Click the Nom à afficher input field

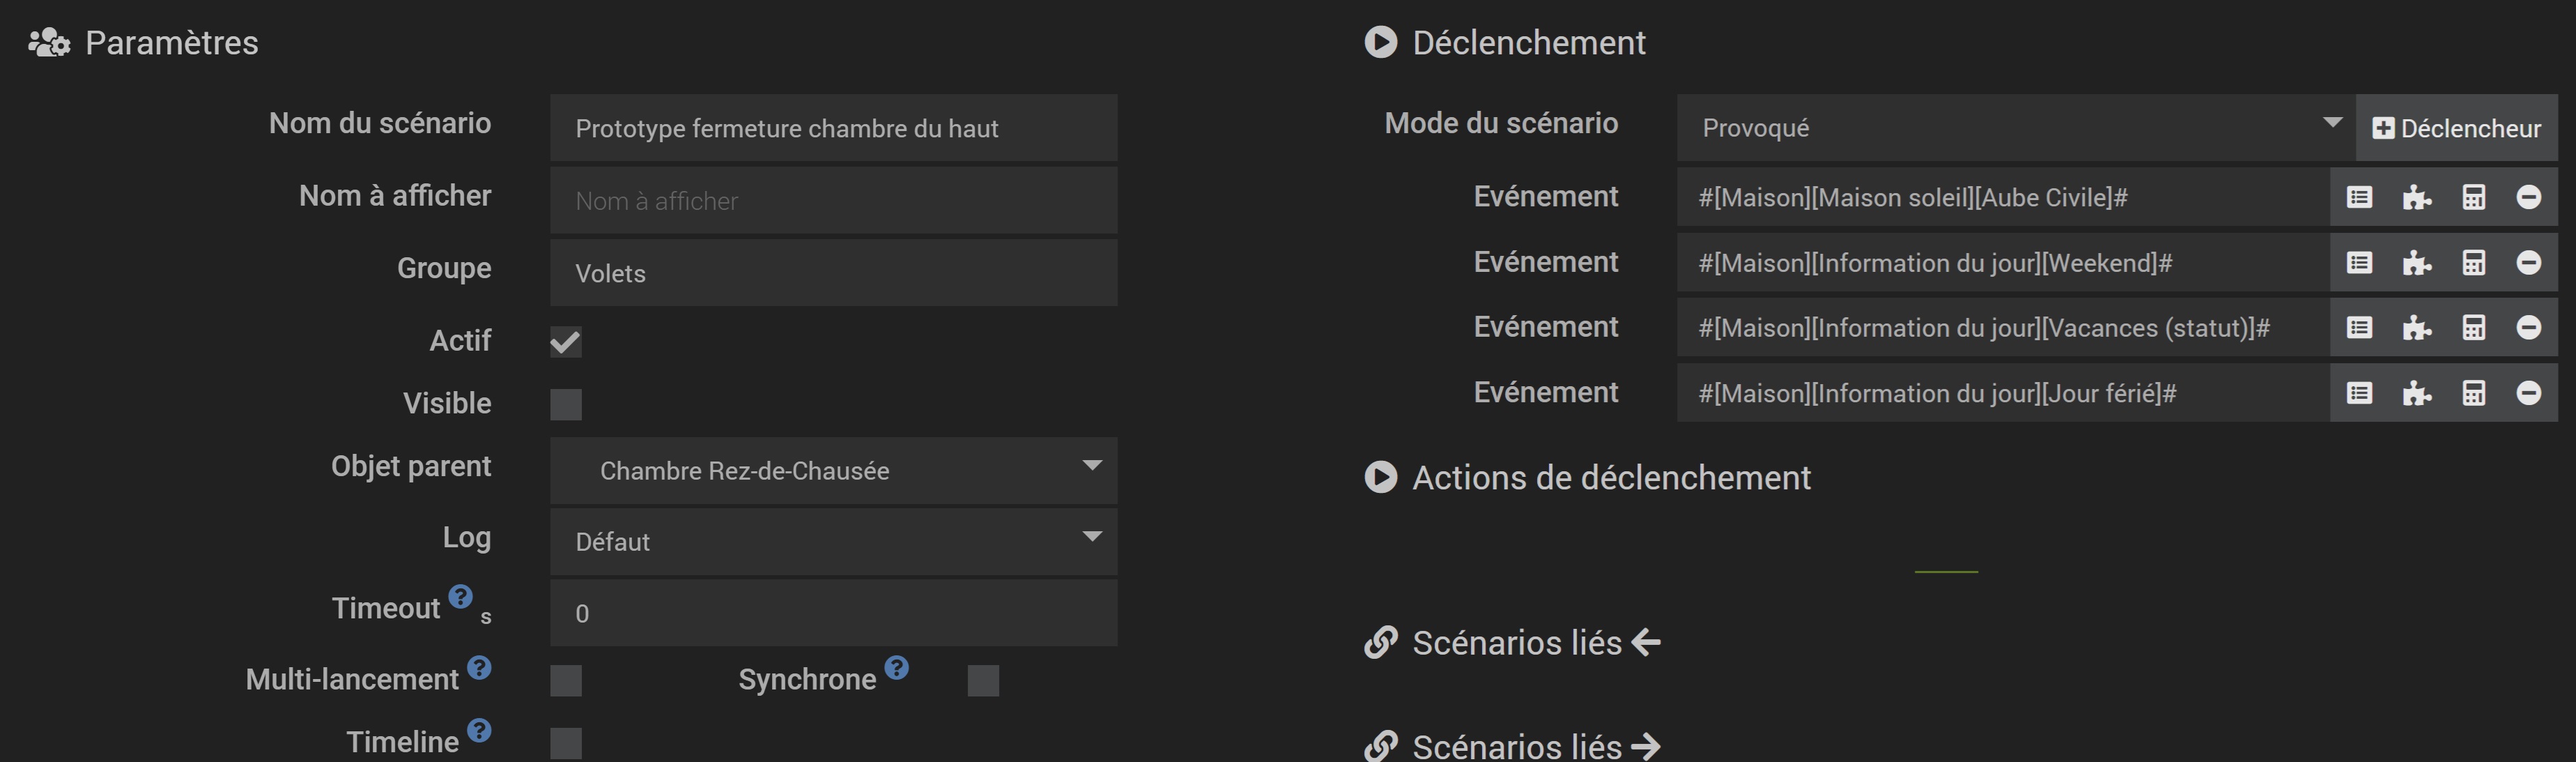[833, 201]
